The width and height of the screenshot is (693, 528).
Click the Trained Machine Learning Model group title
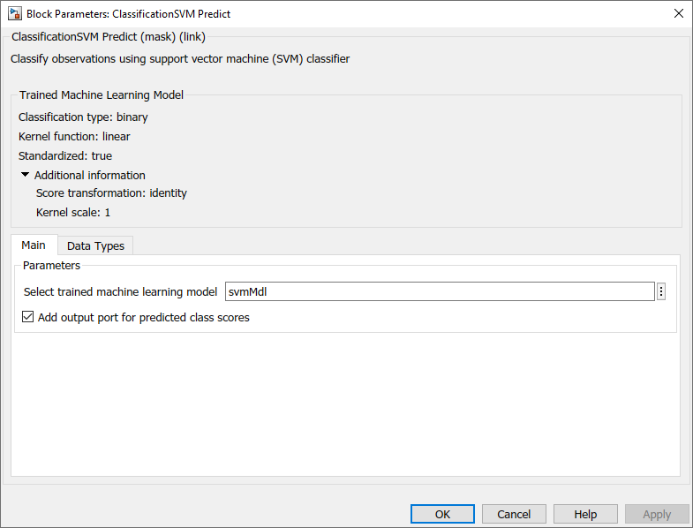pyautogui.click(x=102, y=94)
